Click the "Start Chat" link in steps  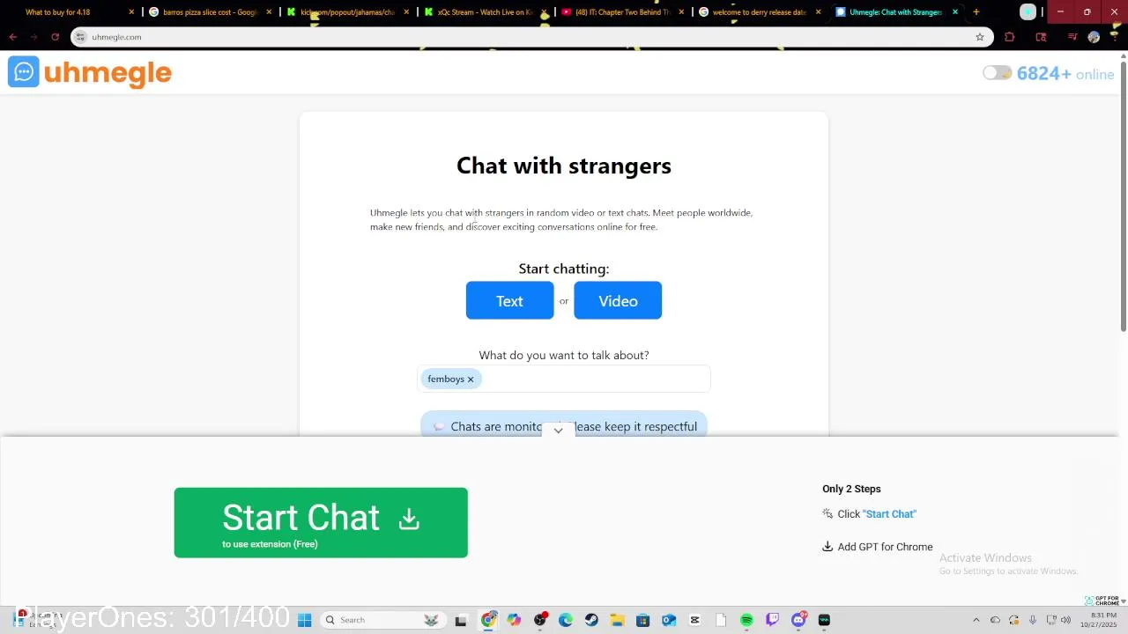point(889,514)
